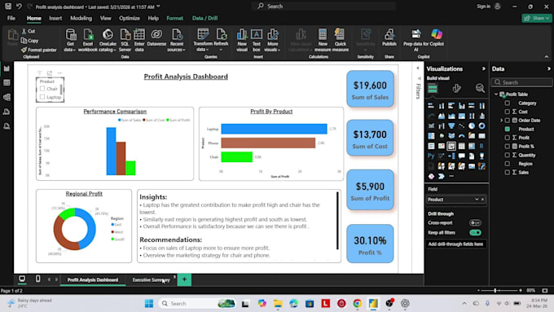Turn on the Cross-report toggle
The height and width of the screenshot is (312, 554).
(475, 223)
